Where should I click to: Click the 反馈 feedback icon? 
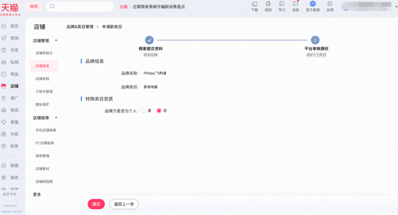330,4
